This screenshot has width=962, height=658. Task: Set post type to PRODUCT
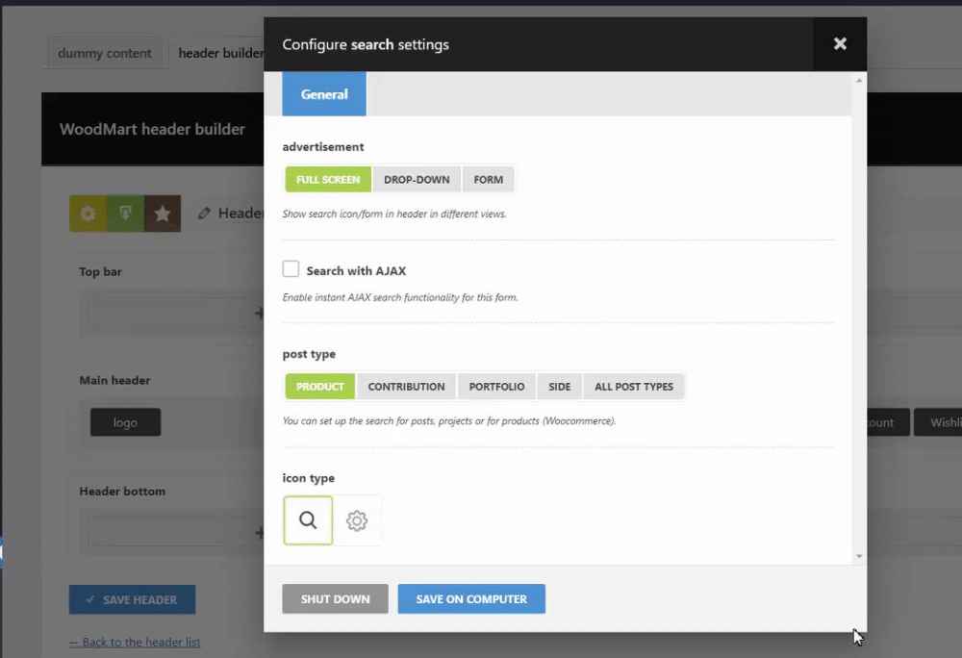click(320, 386)
